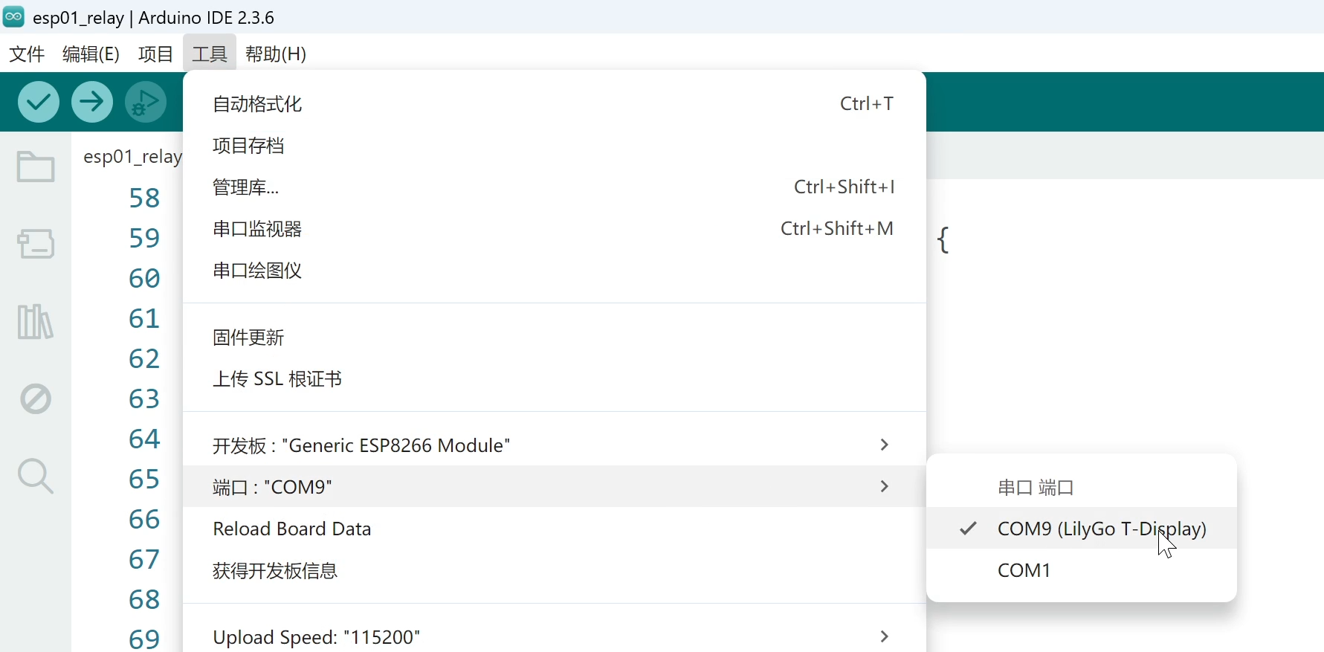
Task: Select 固件更新 menu entry
Action: coord(554,338)
